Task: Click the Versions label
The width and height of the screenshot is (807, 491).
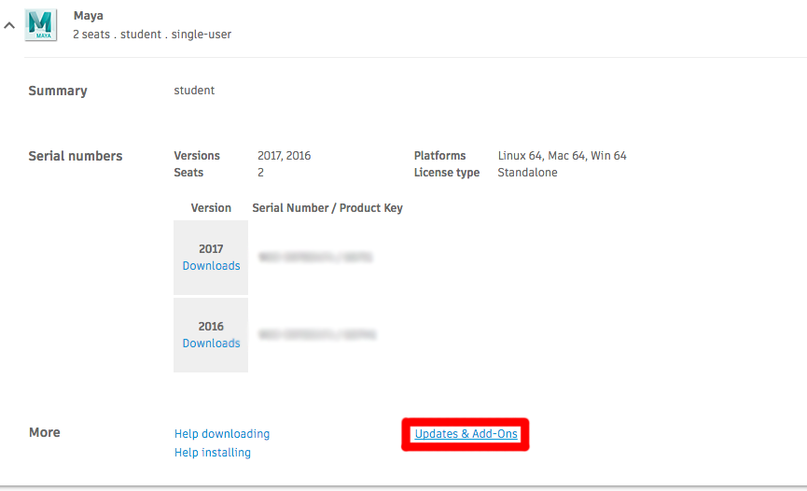Action: point(197,156)
